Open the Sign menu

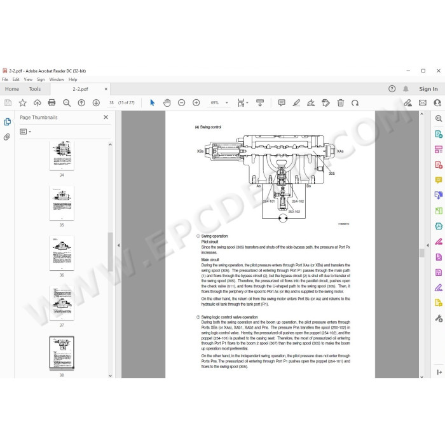(41, 79)
